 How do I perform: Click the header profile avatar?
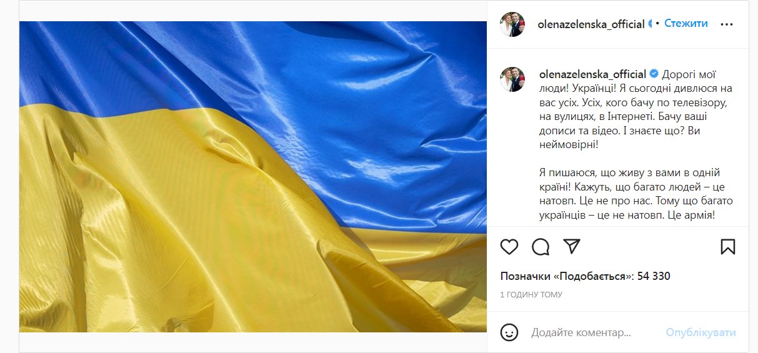coord(512,24)
